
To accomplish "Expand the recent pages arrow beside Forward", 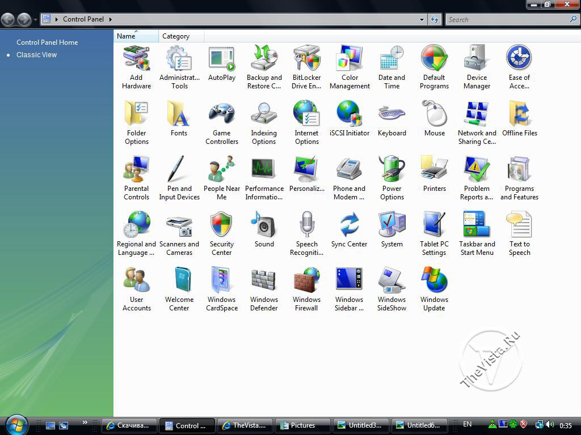I will point(35,20).
